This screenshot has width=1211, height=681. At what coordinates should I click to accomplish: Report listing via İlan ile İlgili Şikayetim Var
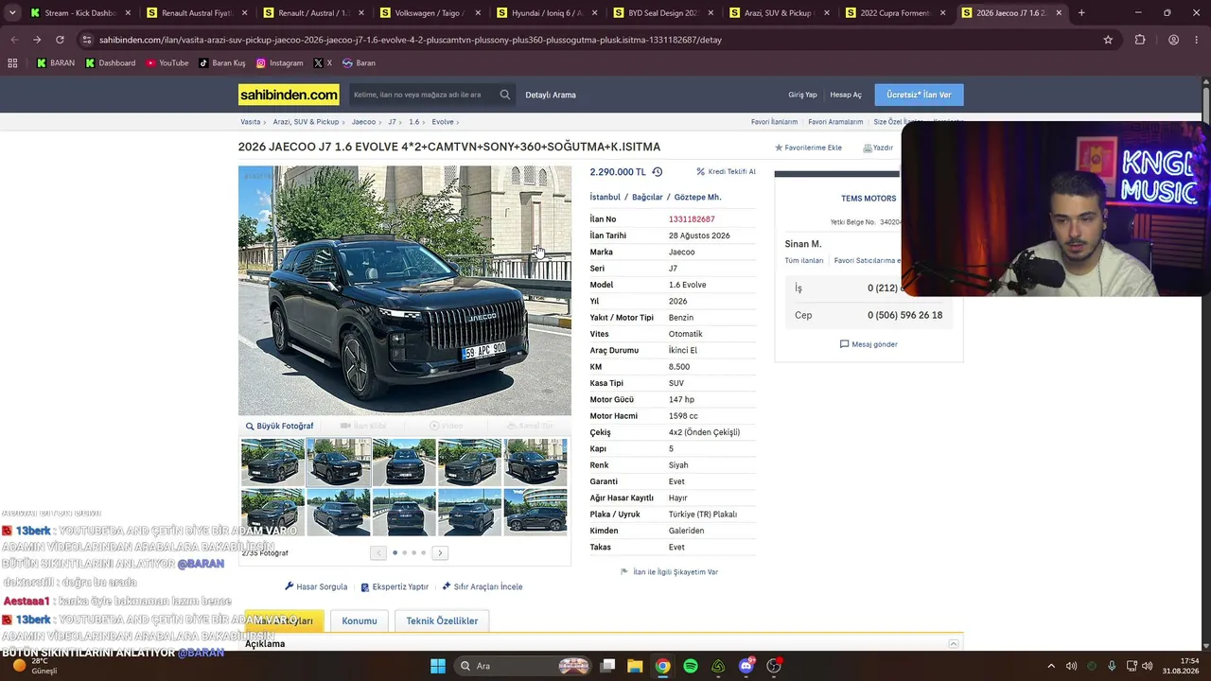pyautogui.click(x=669, y=572)
